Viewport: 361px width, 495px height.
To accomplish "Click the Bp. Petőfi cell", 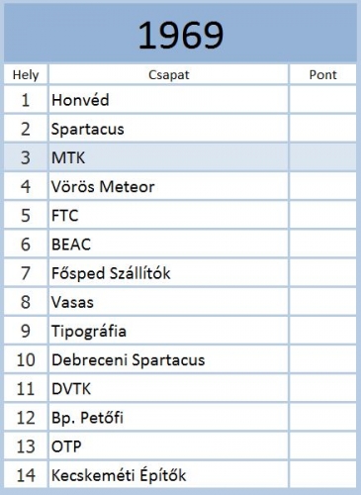I will click(168, 418).
